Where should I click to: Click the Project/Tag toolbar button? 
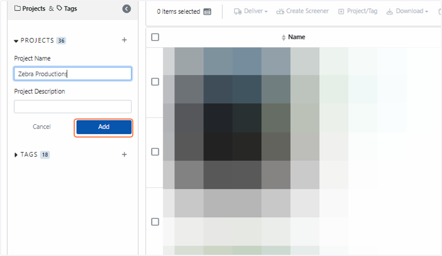[x=358, y=11]
